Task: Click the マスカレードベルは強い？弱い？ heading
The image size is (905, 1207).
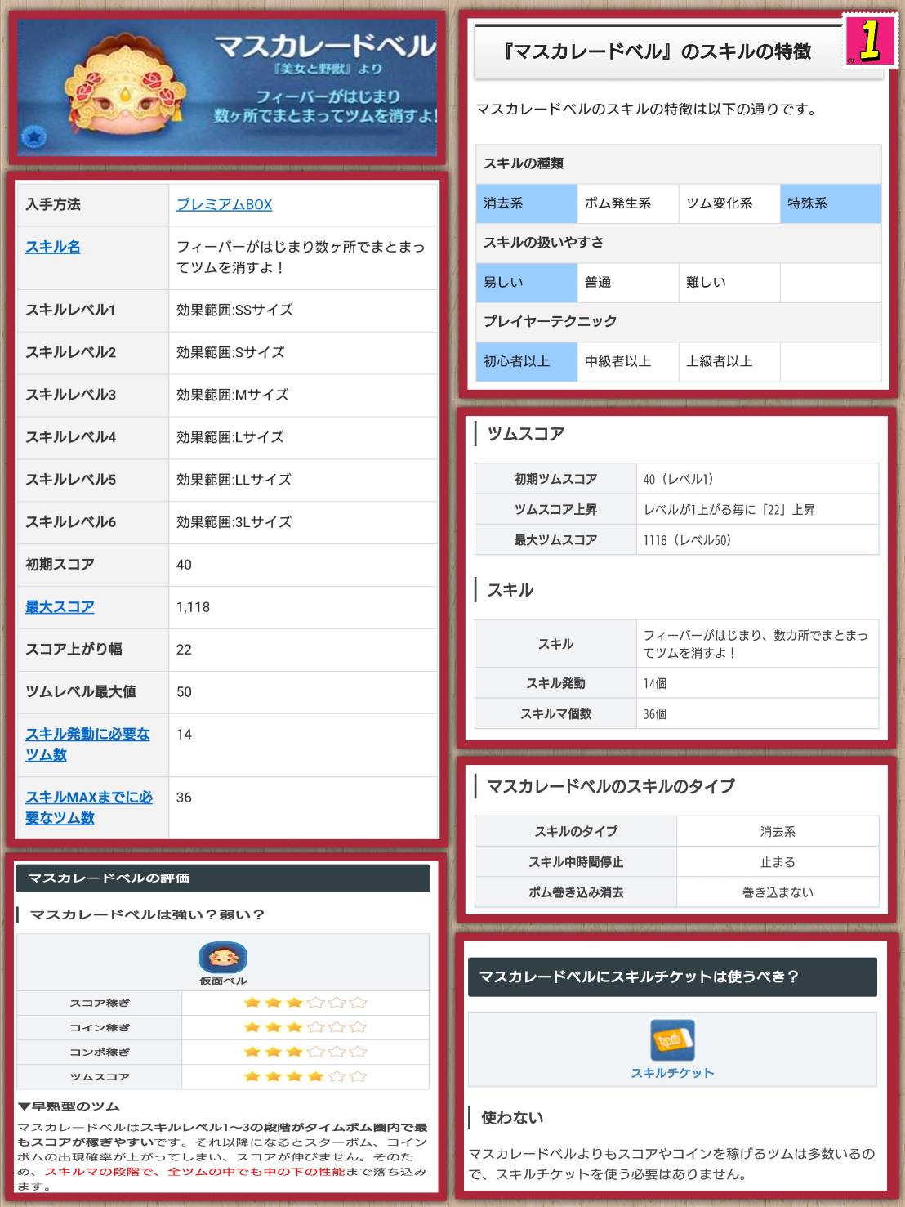Action: (x=147, y=914)
